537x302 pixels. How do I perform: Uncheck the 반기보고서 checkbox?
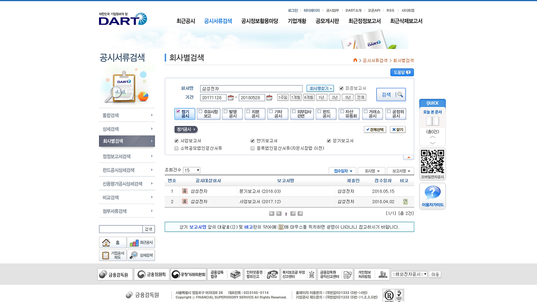click(x=253, y=141)
